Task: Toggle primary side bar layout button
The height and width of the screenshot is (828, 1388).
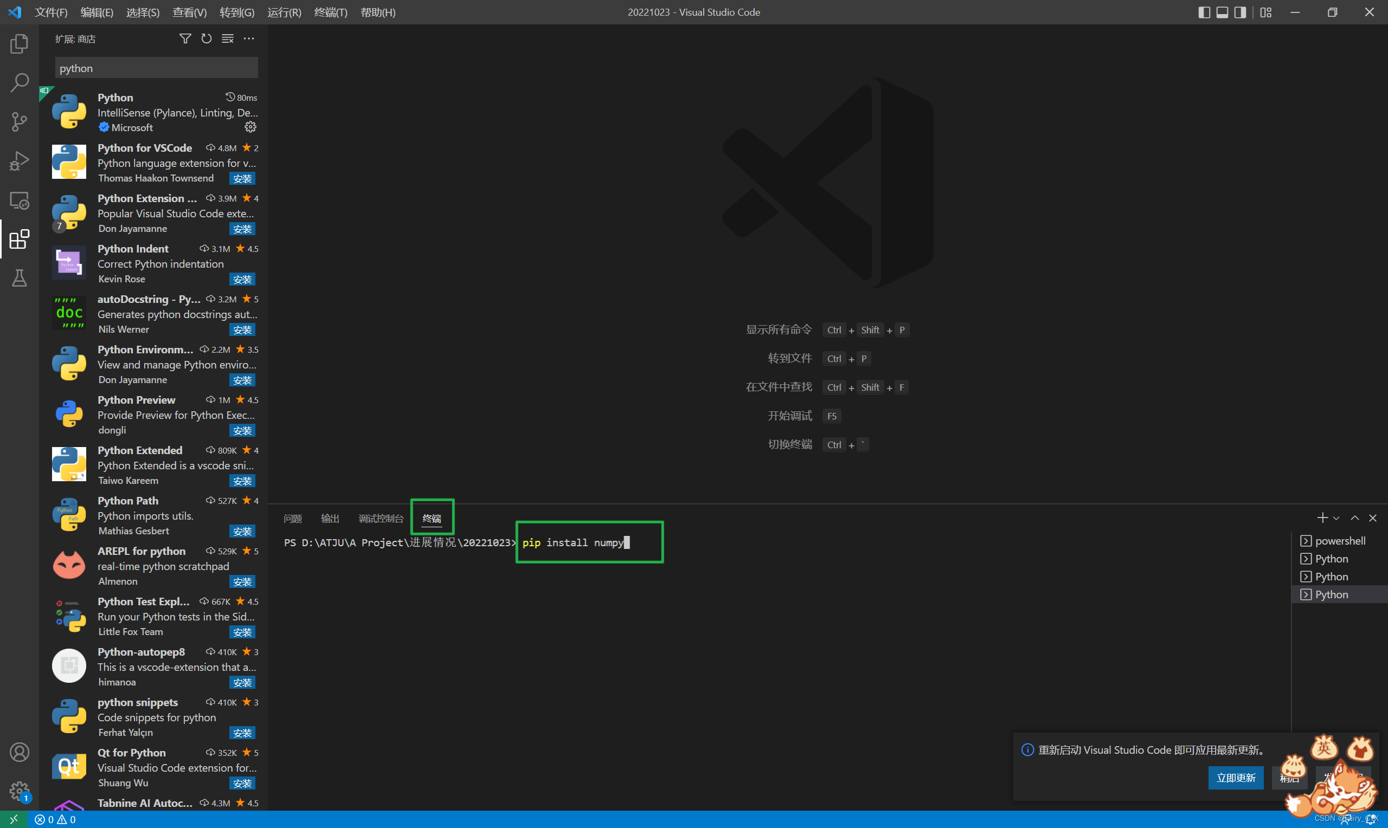Action: pyautogui.click(x=1204, y=12)
